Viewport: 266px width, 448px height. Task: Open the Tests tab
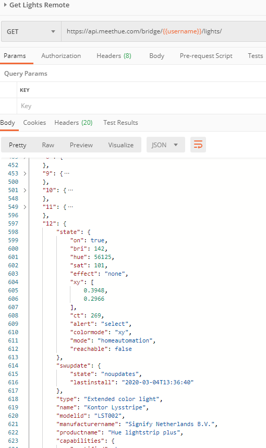[x=255, y=56]
